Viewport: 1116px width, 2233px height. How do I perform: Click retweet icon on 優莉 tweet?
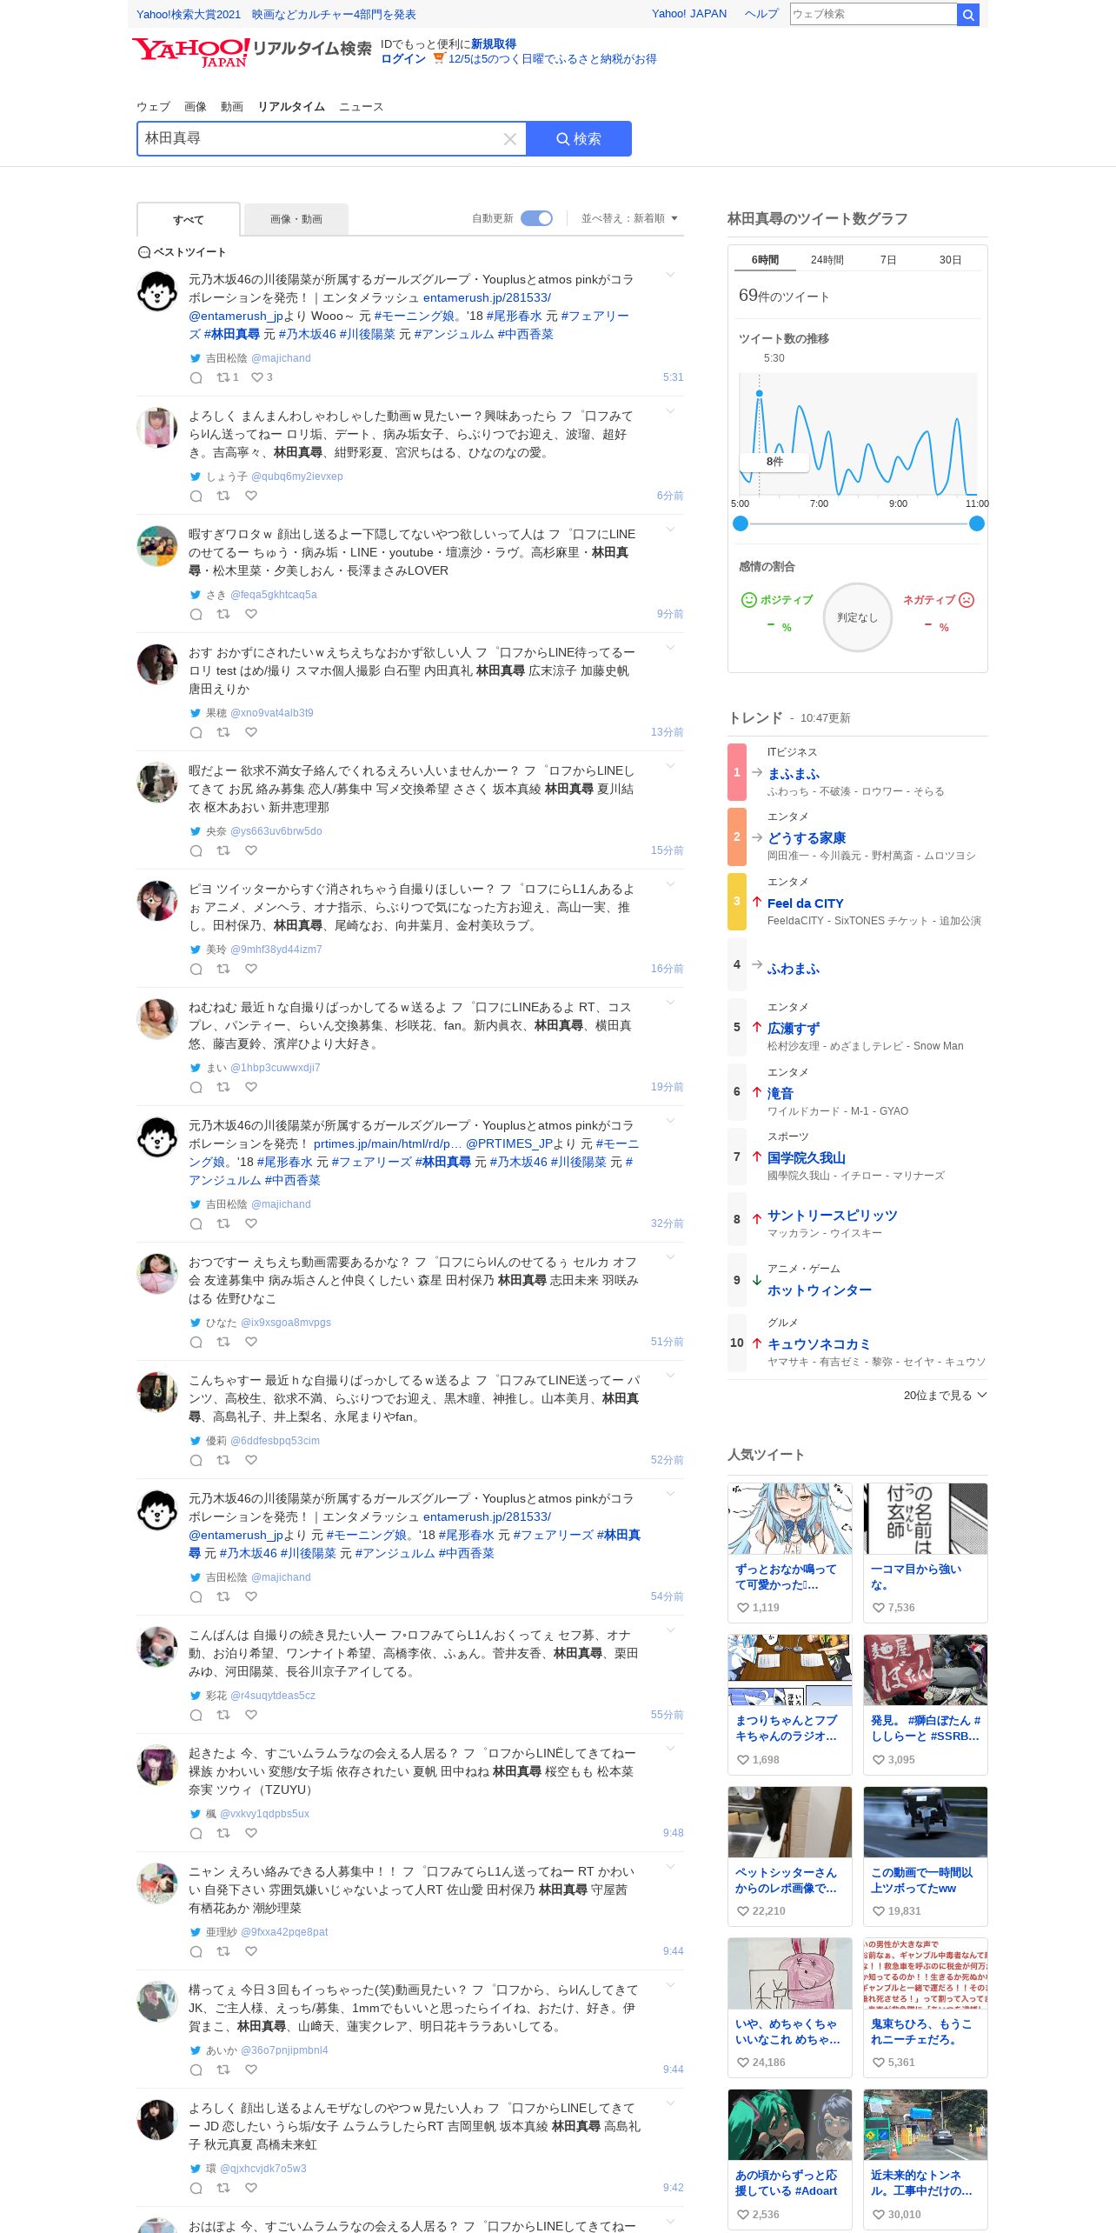tap(223, 1460)
